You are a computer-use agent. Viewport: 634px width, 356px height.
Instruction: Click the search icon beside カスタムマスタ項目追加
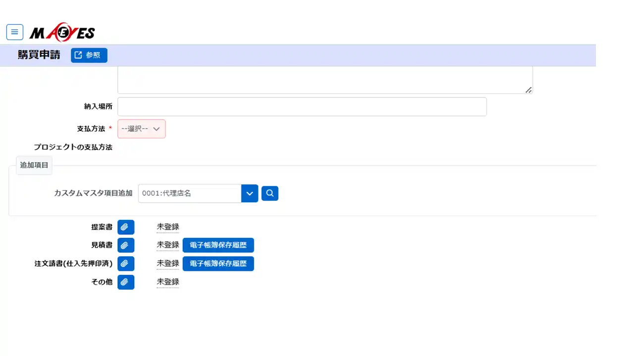tap(270, 193)
